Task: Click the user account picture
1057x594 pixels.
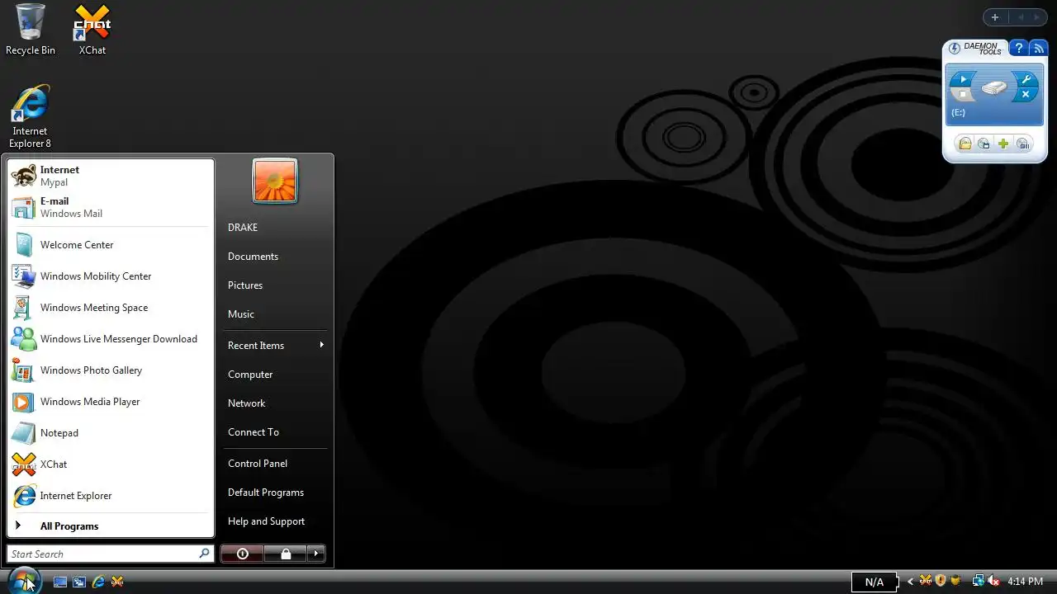Action: 275,181
